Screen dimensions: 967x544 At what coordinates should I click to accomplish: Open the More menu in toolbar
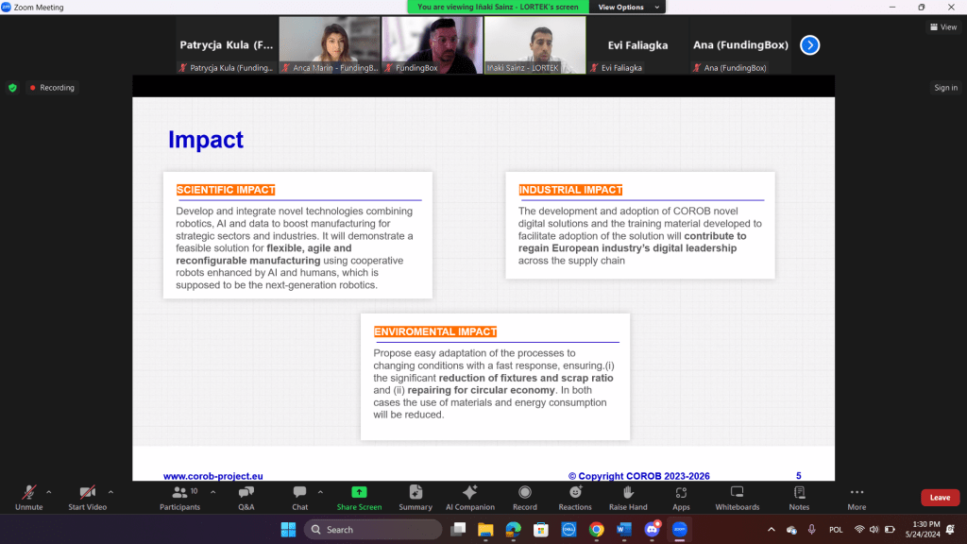(857, 498)
